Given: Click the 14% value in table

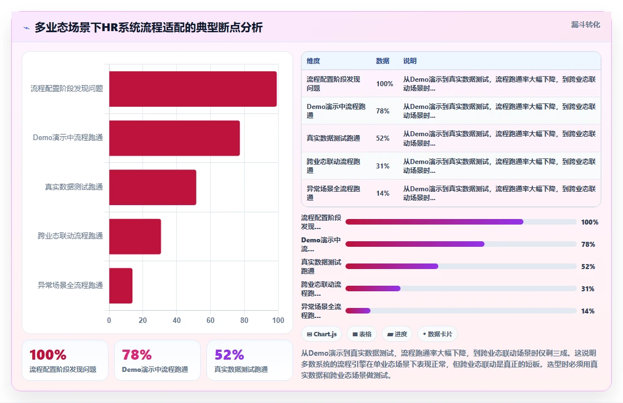Looking at the screenshot, I should point(383,193).
